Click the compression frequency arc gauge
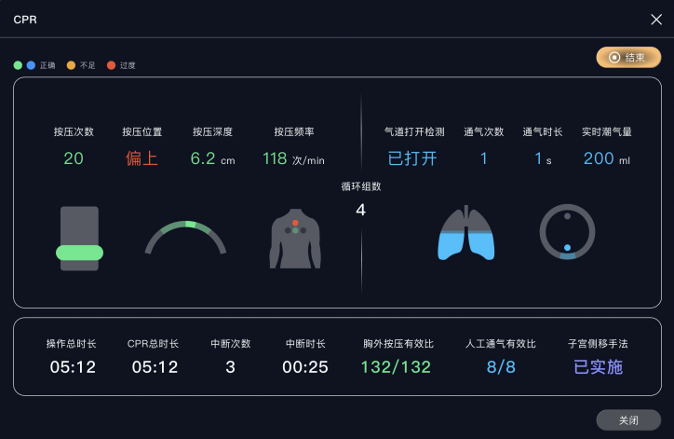Screen dimensions: 674x439 tap(185, 237)
